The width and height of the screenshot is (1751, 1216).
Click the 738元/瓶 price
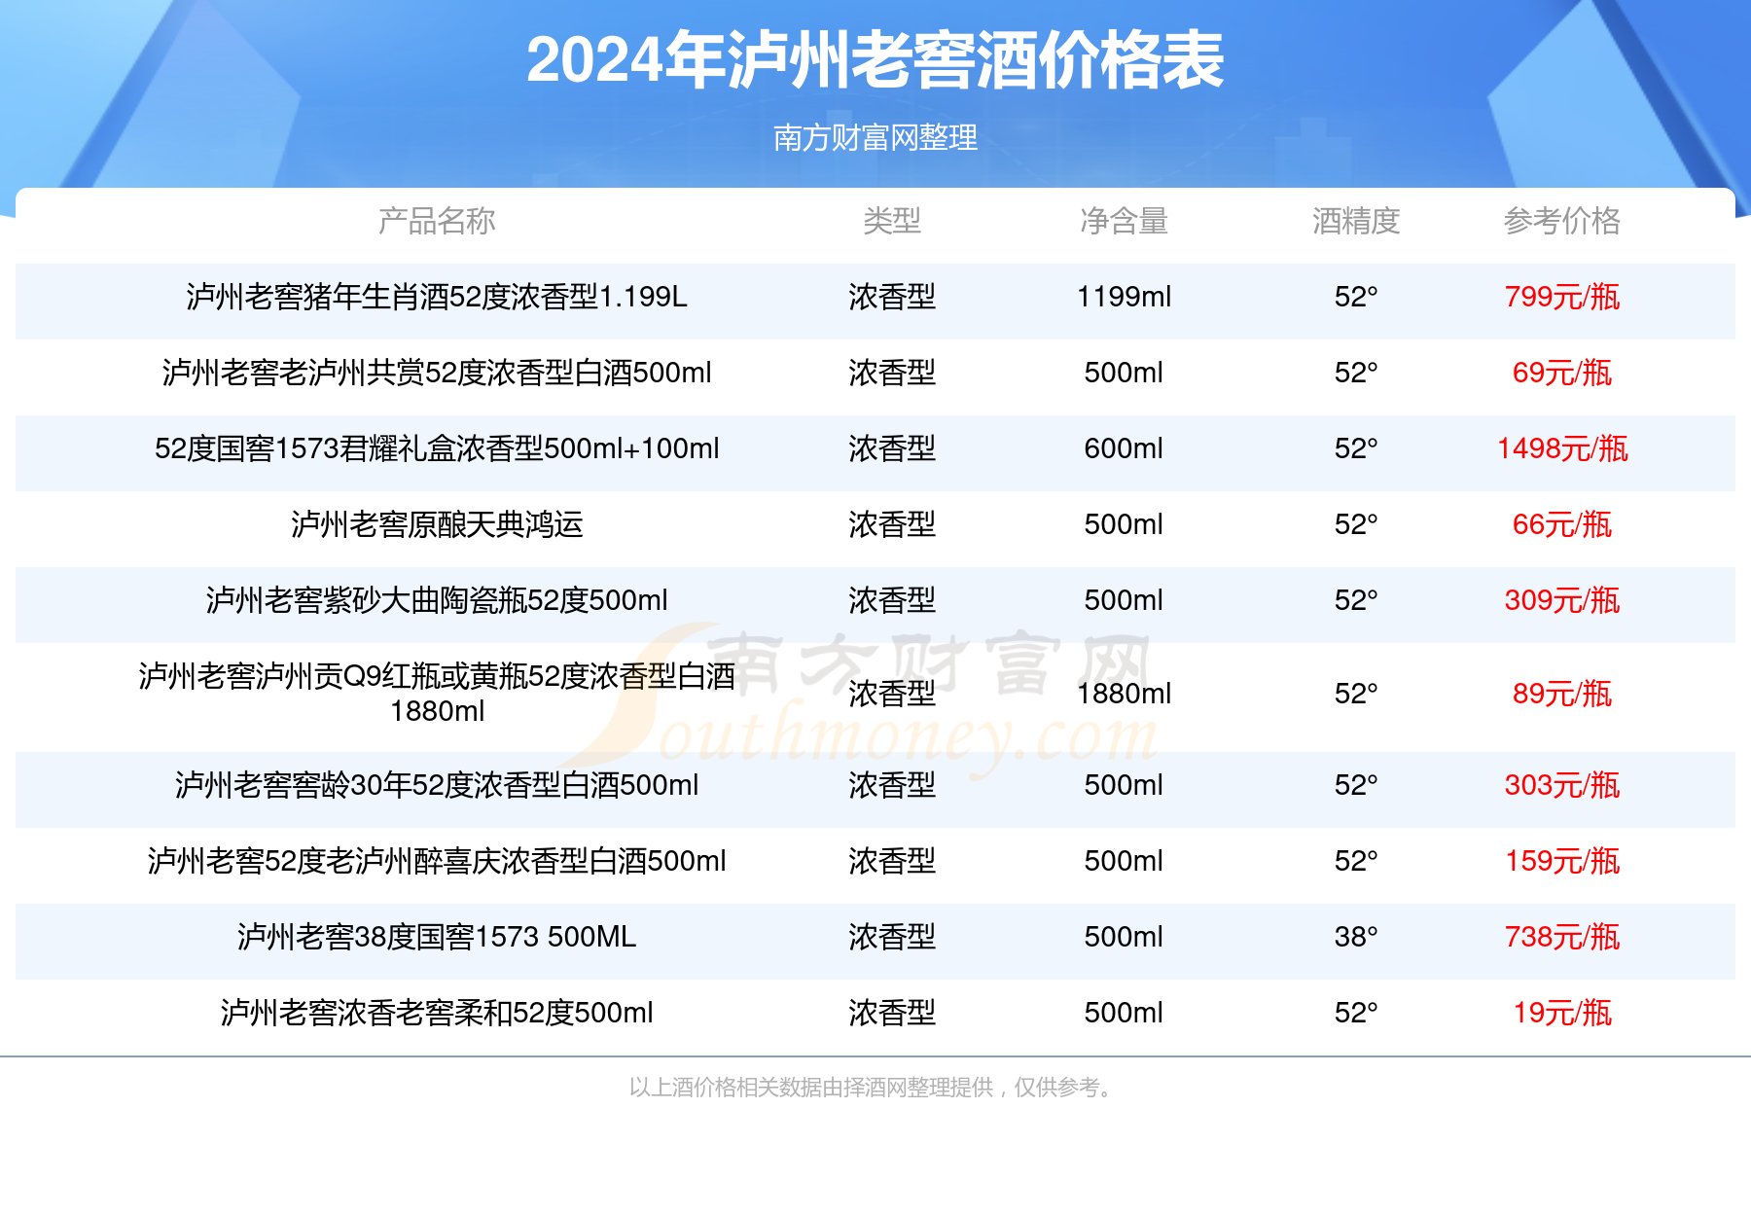tap(1562, 937)
